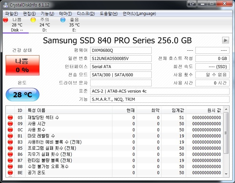Select the 프로그램 실패 횟수 (전체) row
235x183 pixels.
[x=114, y=148]
